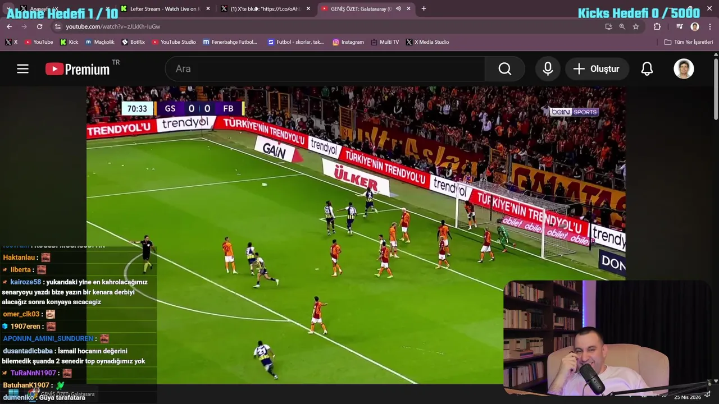This screenshot has height=404, width=719.
Task: Click the match video player
Action: pos(356,235)
